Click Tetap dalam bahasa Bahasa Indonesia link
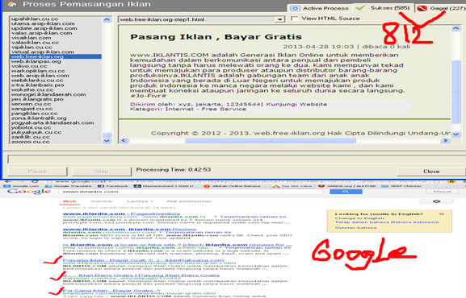 click(387, 222)
